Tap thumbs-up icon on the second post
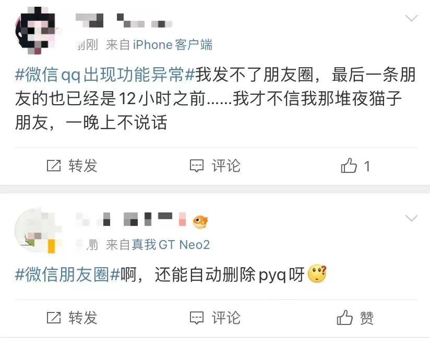The width and height of the screenshot is (430, 338). pyautogui.click(x=345, y=318)
